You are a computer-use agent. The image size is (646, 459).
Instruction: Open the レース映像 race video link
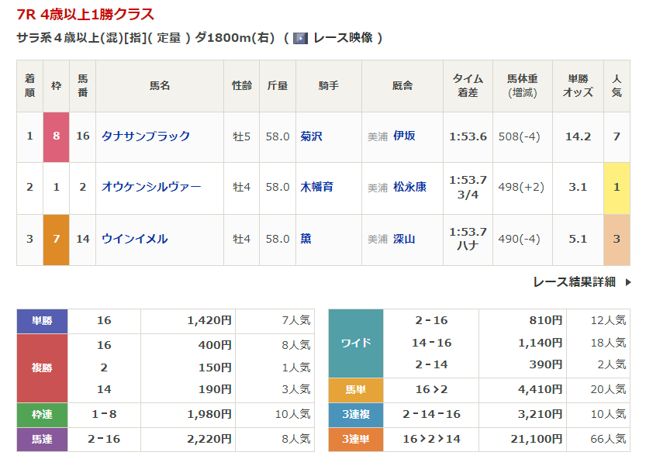click(x=342, y=38)
